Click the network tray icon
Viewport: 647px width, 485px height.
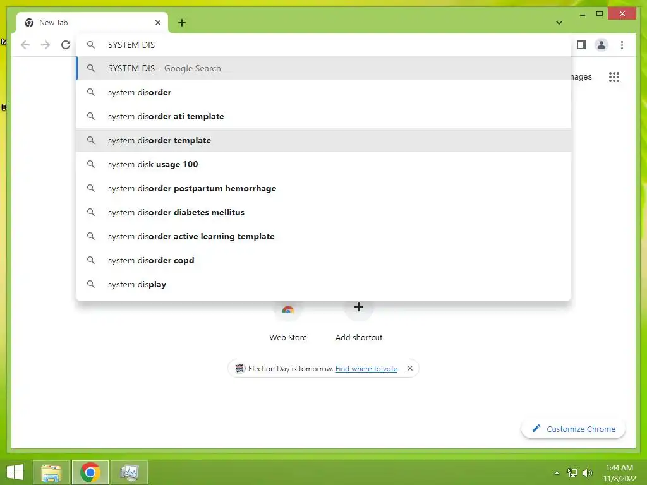[572, 473]
